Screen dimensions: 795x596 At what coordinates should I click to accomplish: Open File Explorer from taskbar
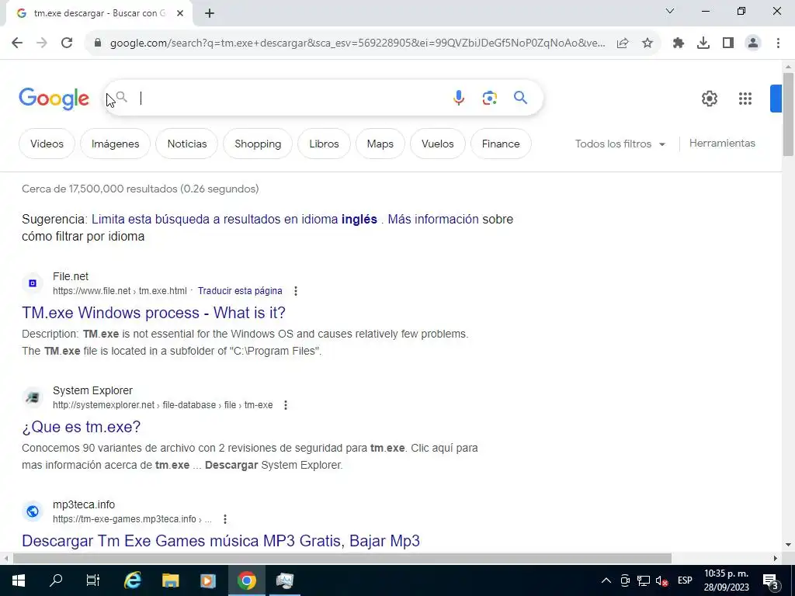170,580
